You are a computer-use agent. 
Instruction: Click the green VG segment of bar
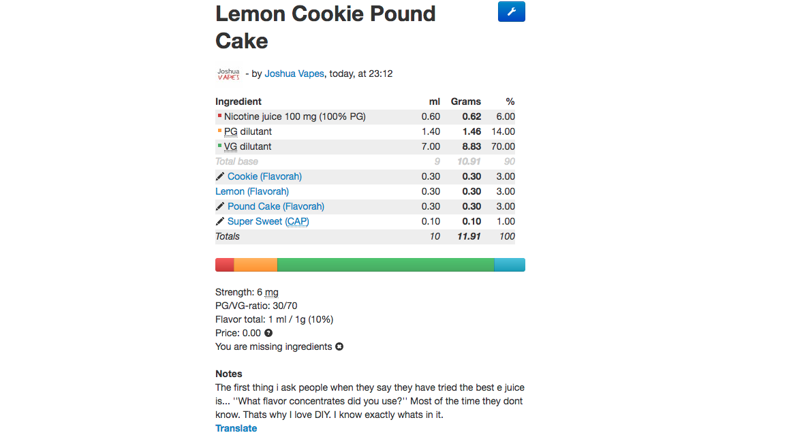(386, 265)
